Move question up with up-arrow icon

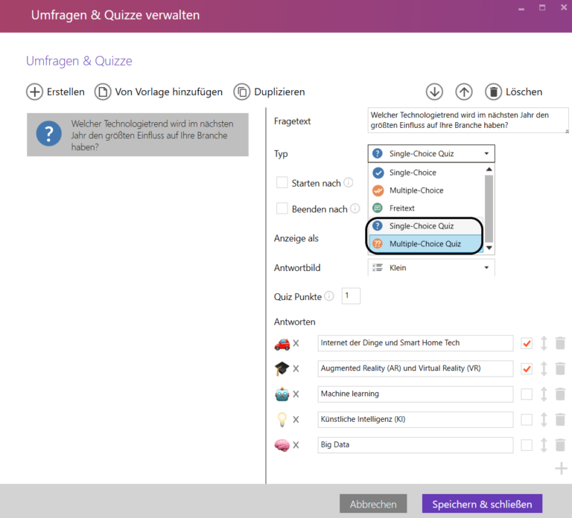[464, 92]
